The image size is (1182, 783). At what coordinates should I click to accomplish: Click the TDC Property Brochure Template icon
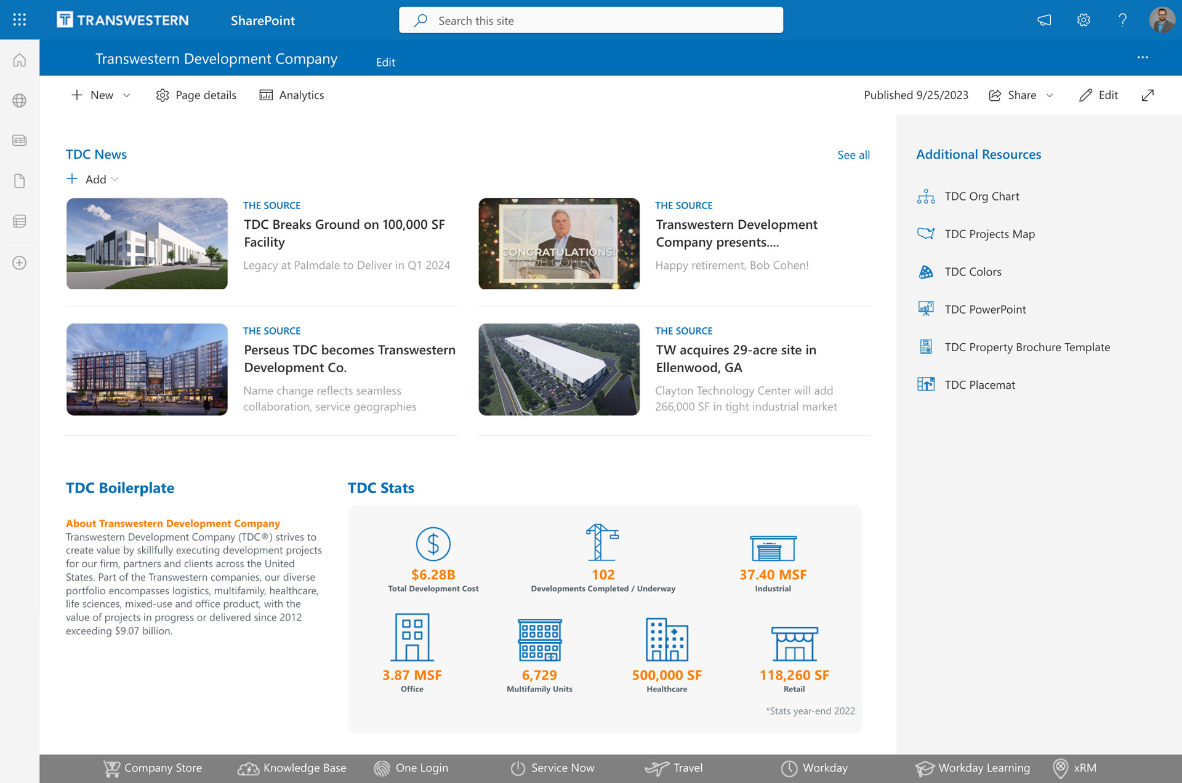926,347
